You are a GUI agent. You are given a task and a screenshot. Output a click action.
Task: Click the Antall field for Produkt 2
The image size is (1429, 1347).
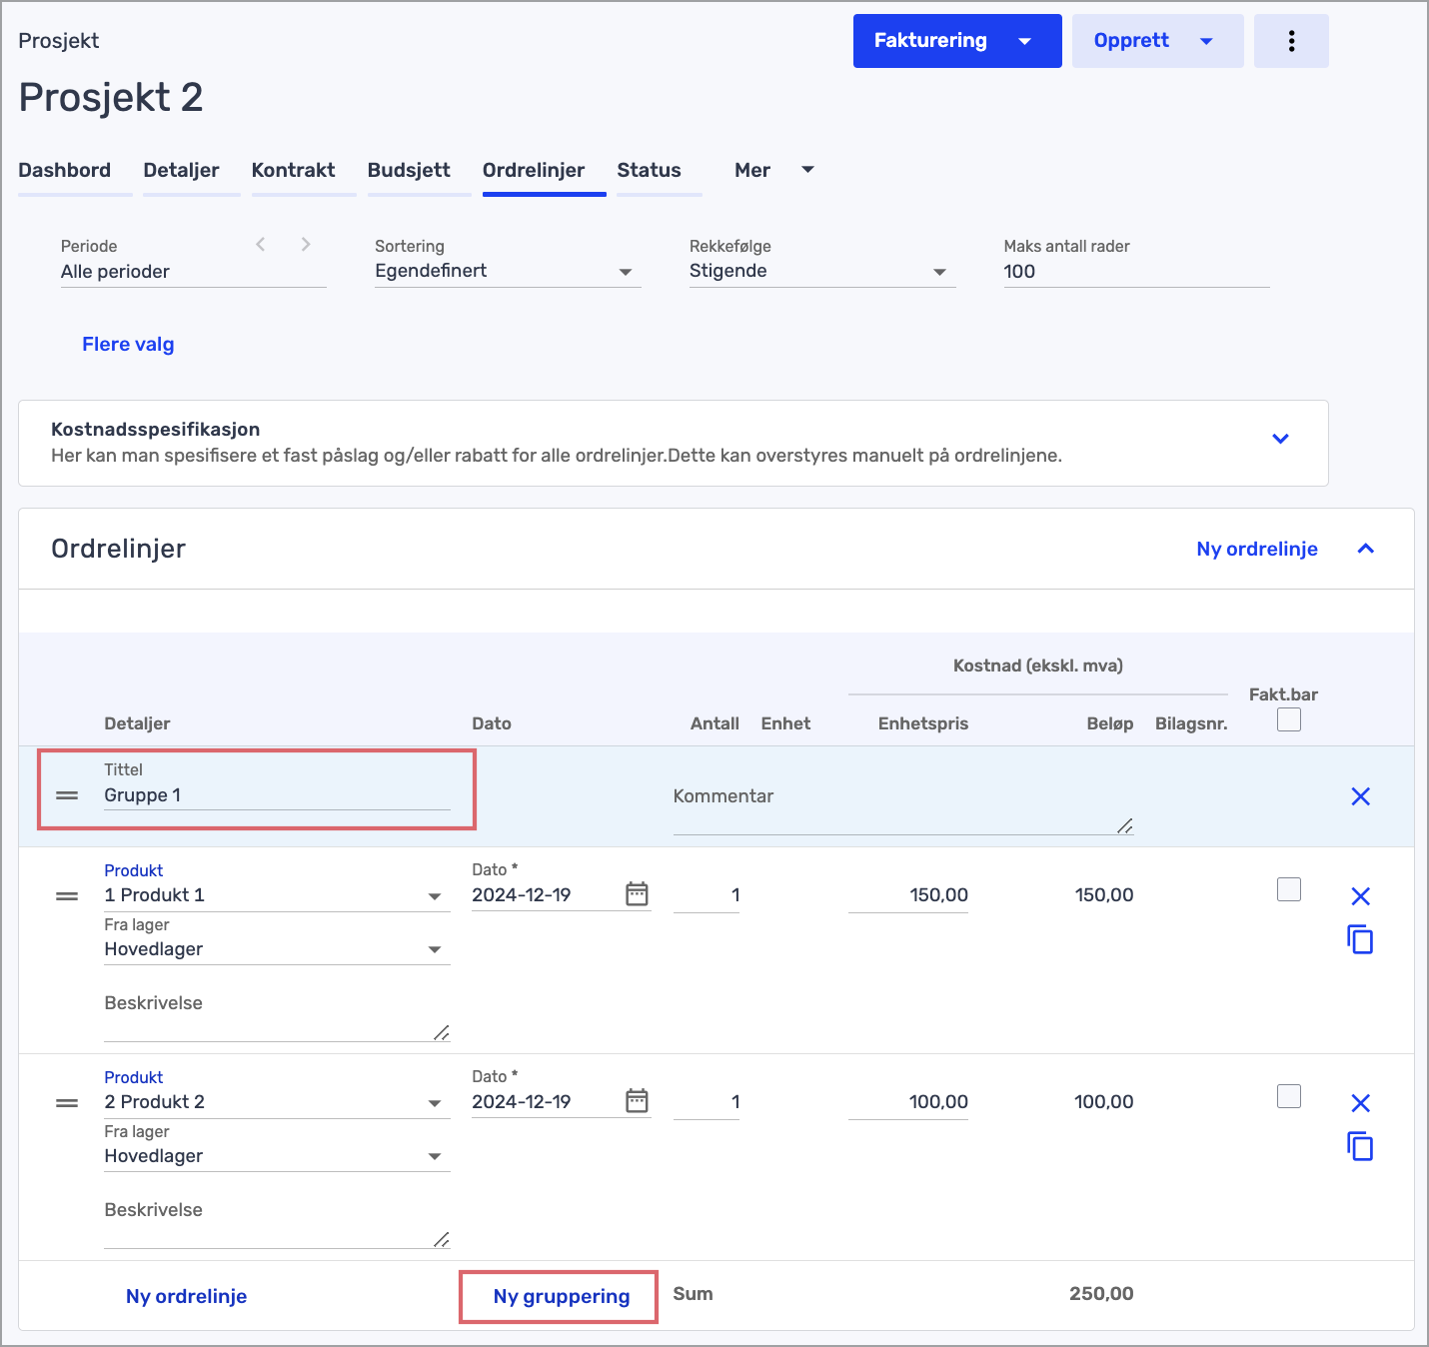coord(707,1102)
